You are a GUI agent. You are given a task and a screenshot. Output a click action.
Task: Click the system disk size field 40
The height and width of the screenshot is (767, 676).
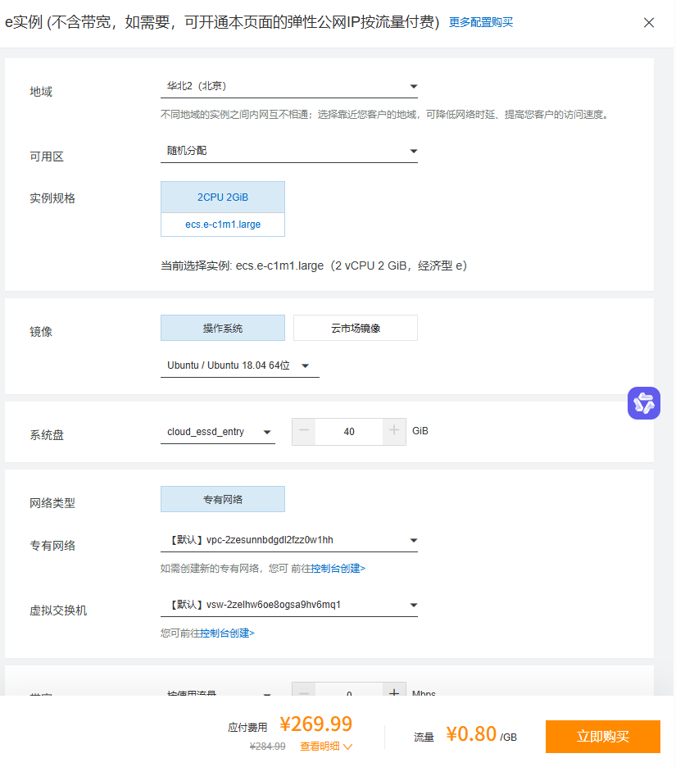coord(349,431)
